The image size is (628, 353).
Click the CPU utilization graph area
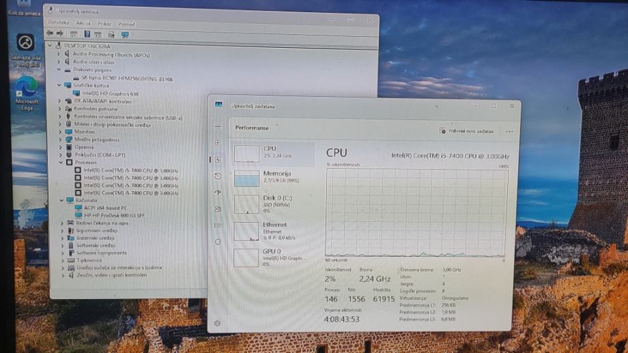pos(415,213)
